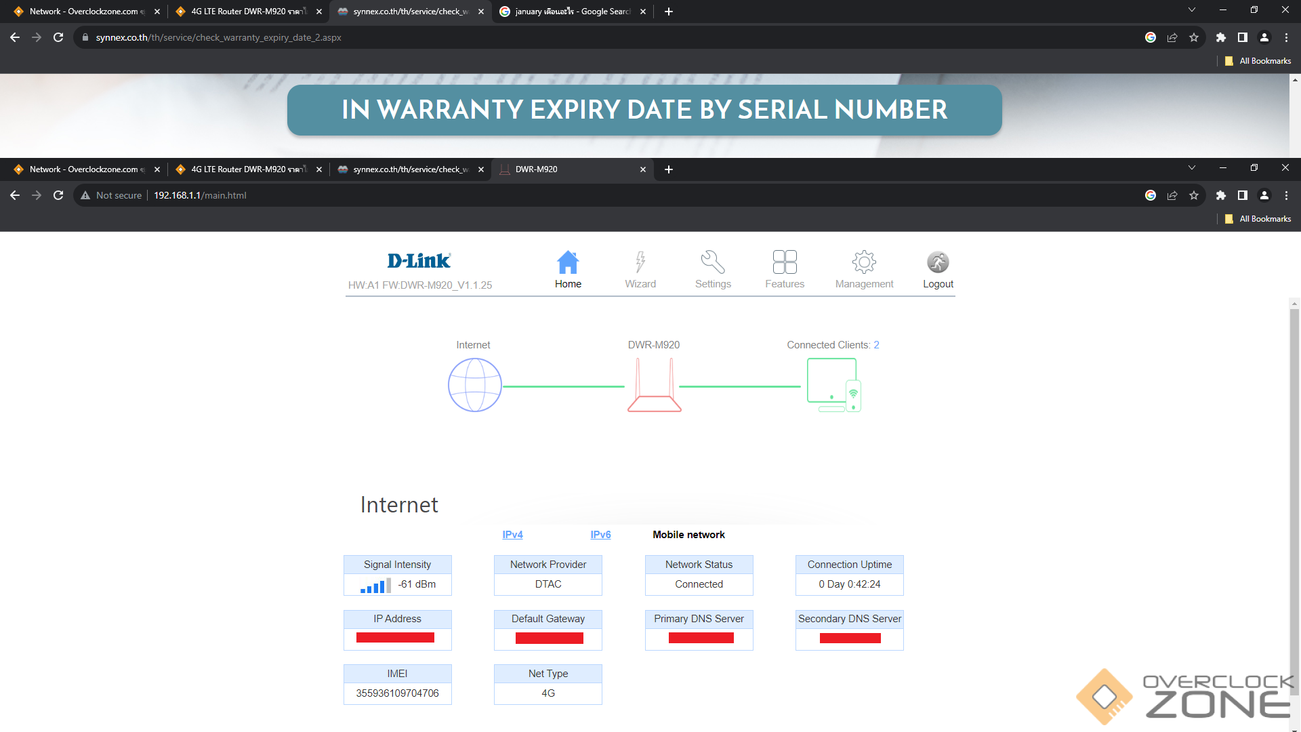
Task: Open new tab in lower browser window
Action: pyautogui.click(x=669, y=169)
